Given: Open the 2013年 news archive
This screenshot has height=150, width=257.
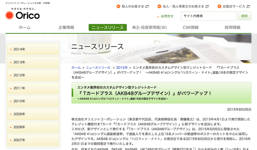Looking at the screenshot, I should [x=33, y=62].
